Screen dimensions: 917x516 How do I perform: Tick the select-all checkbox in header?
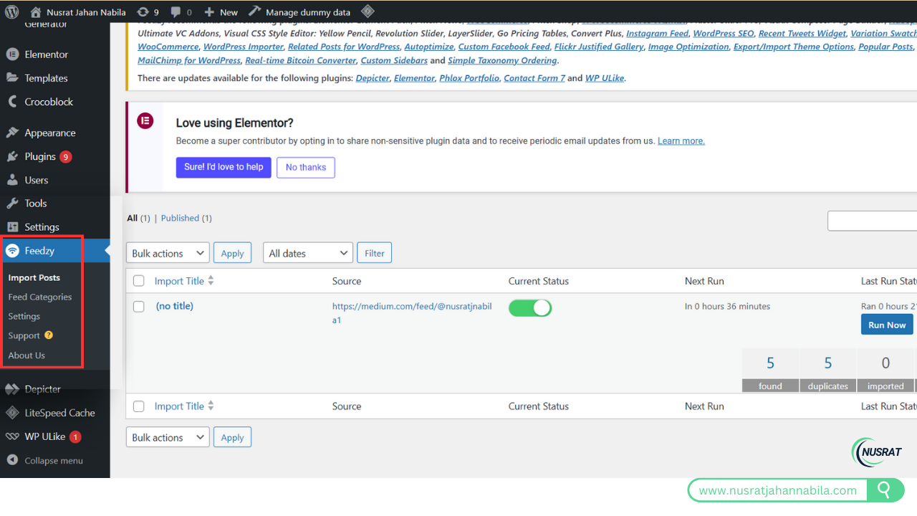pyautogui.click(x=139, y=281)
